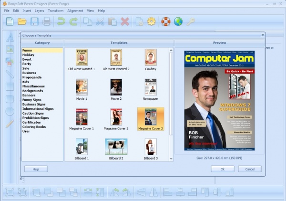This screenshot has height=201, width=286.
Task: Open the View menu
Action: point(91,11)
